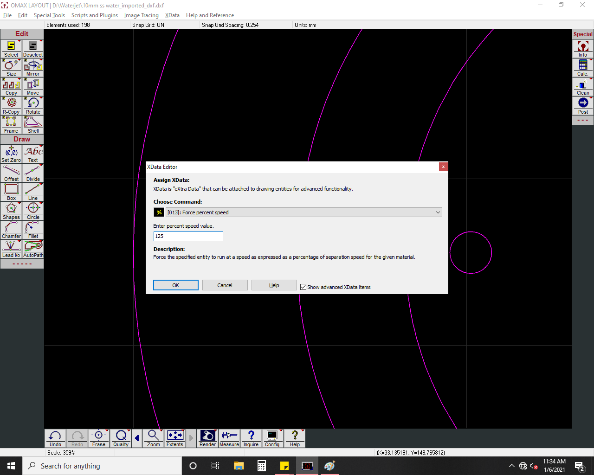594x475 pixels.
Task: Select the Lead i/o tool
Action: tap(11, 249)
